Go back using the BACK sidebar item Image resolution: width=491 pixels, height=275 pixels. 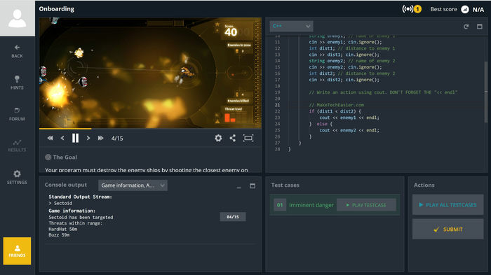pos(18,51)
